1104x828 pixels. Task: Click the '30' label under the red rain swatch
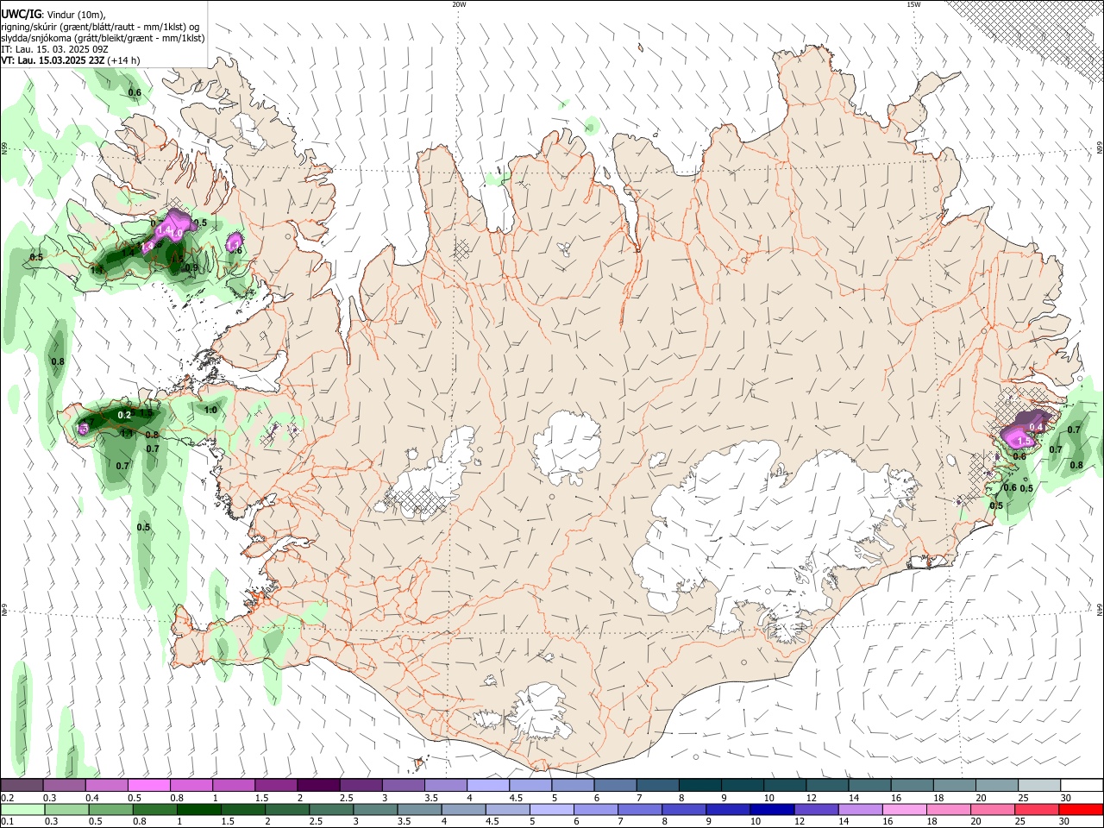(x=1063, y=822)
